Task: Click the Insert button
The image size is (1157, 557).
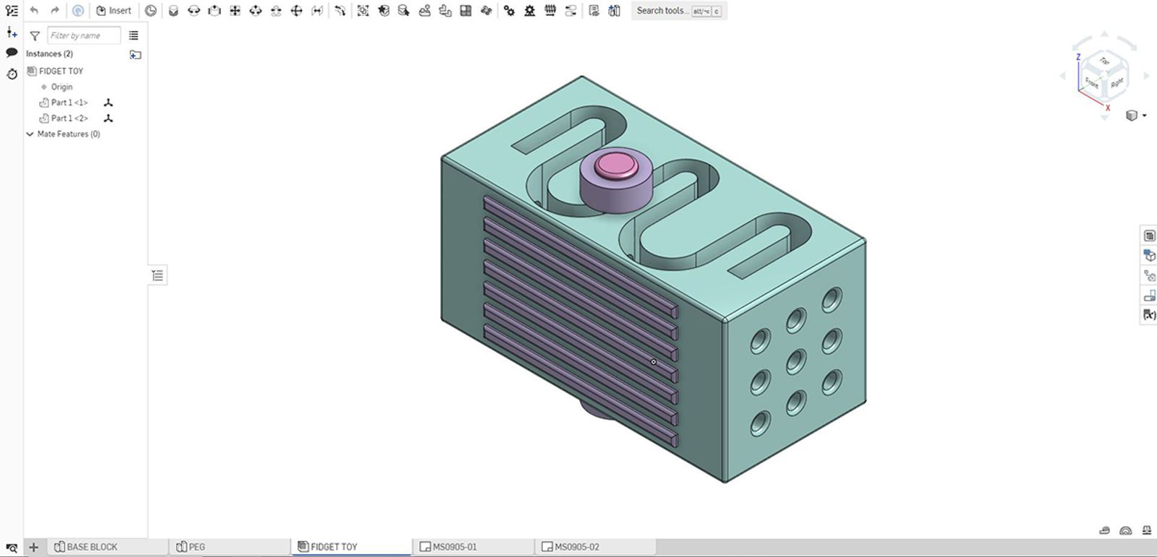Action: tap(114, 11)
